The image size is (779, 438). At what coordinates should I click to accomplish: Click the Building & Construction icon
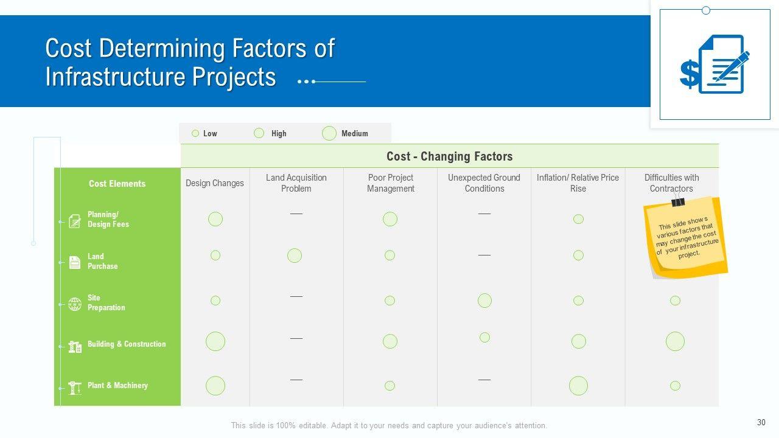coord(75,347)
